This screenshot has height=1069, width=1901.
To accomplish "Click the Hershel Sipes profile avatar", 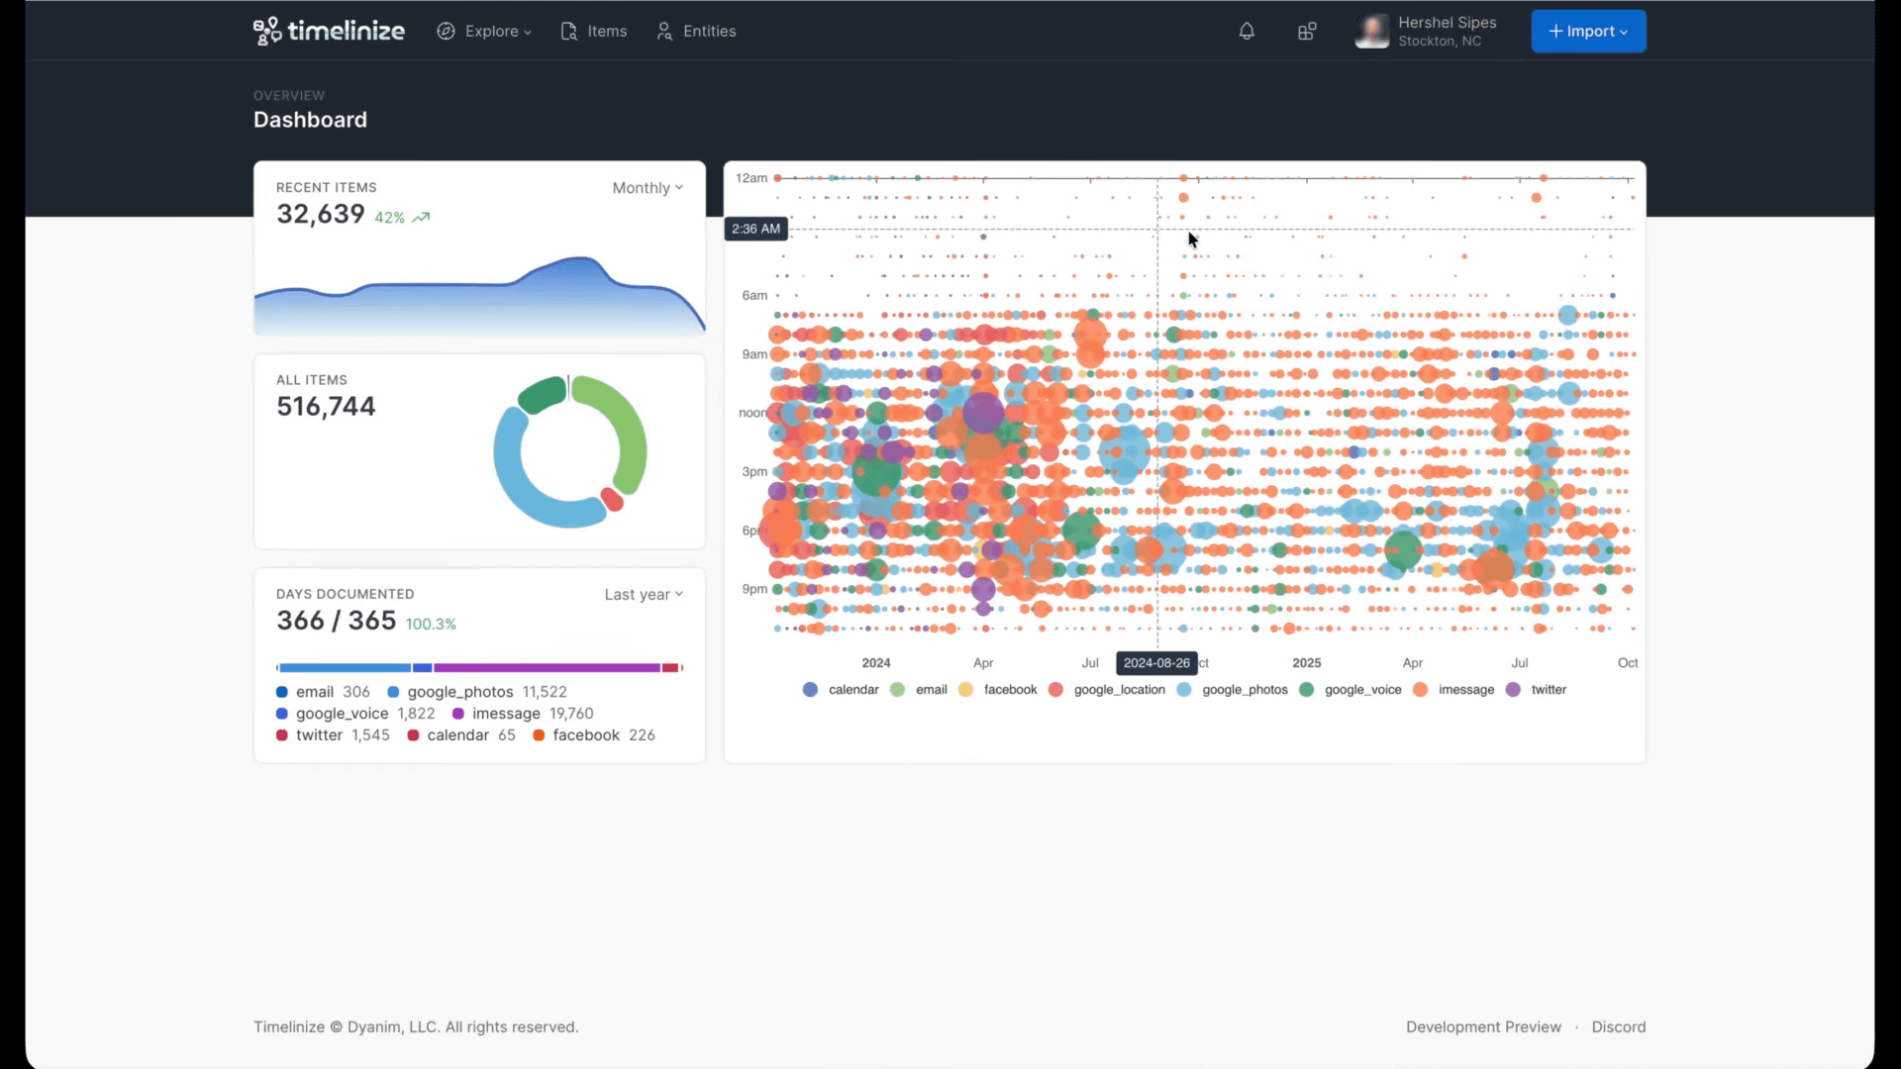I will pos(1372,32).
